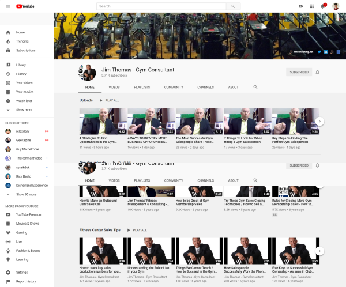Click the SUBSCRIBED button on channel header
The image size is (346, 287).
[299, 72]
